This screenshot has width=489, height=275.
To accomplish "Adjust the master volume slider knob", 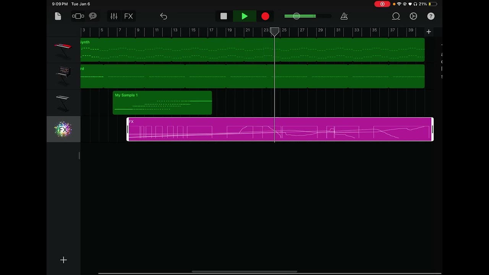I will (x=296, y=16).
